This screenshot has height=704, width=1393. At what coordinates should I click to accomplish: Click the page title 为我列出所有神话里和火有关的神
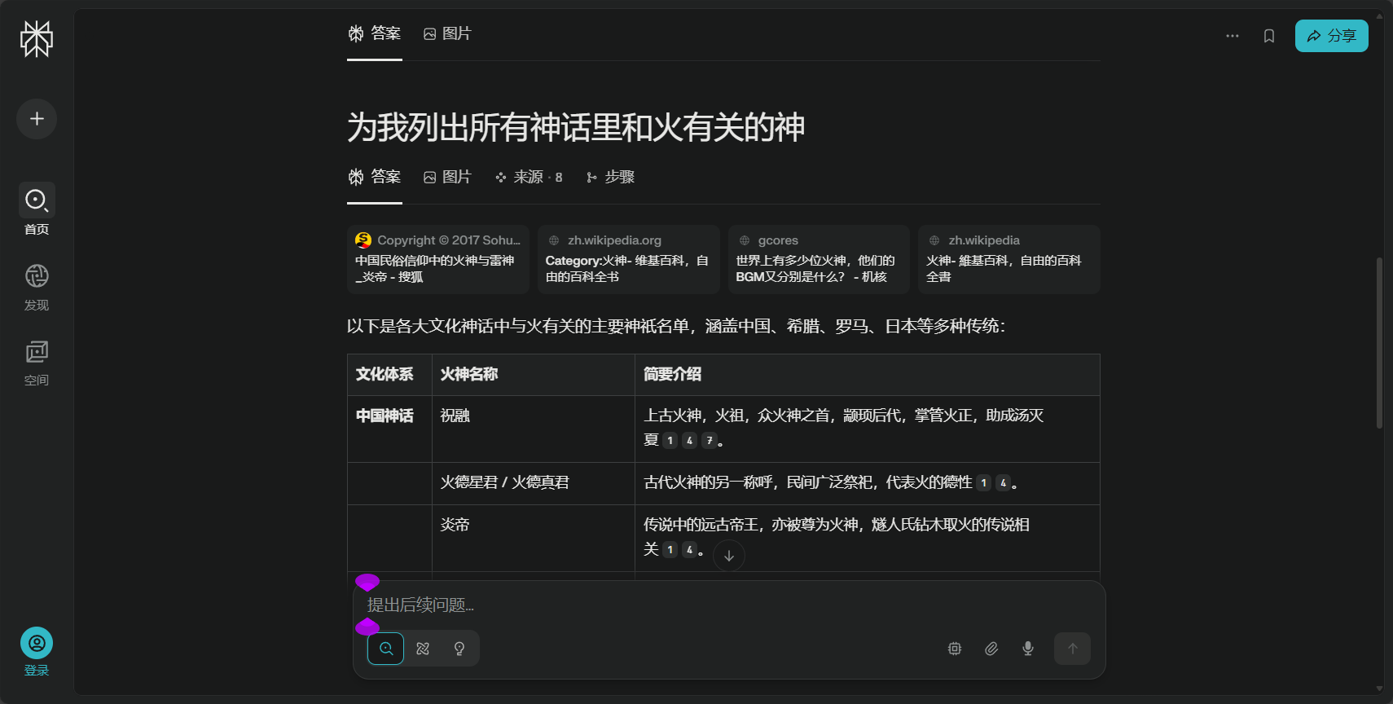click(576, 127)
